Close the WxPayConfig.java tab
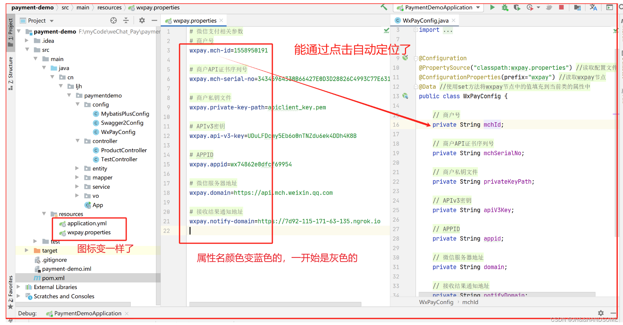 454,21
